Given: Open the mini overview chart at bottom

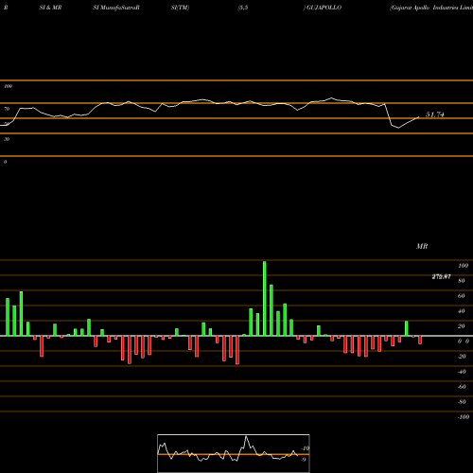Looking at the screenshot, I should pos(234,453).
